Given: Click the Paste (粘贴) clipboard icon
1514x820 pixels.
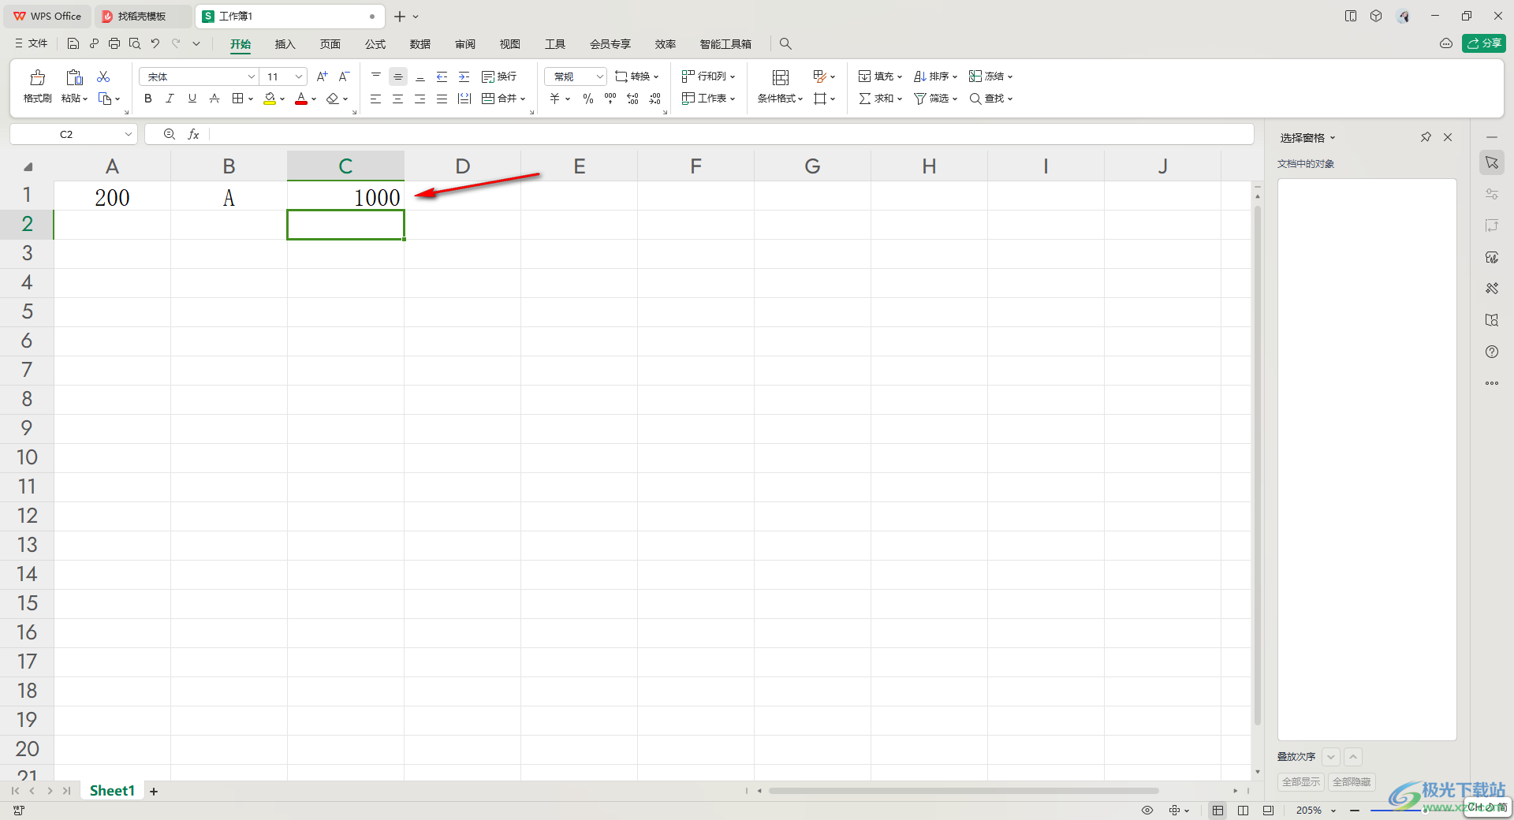Looking at the screenshot, I should 74,77.
